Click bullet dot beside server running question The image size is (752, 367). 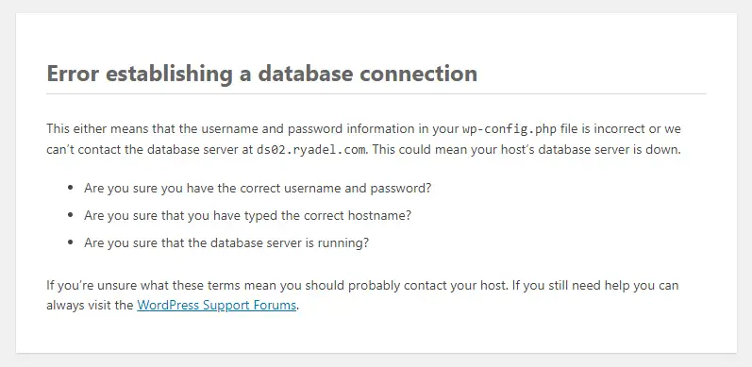click(x=71, y=242)
